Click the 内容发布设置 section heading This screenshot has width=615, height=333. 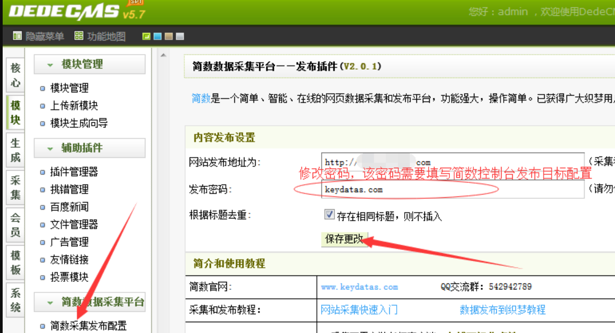pyautogui.click(x=224, y=138)
